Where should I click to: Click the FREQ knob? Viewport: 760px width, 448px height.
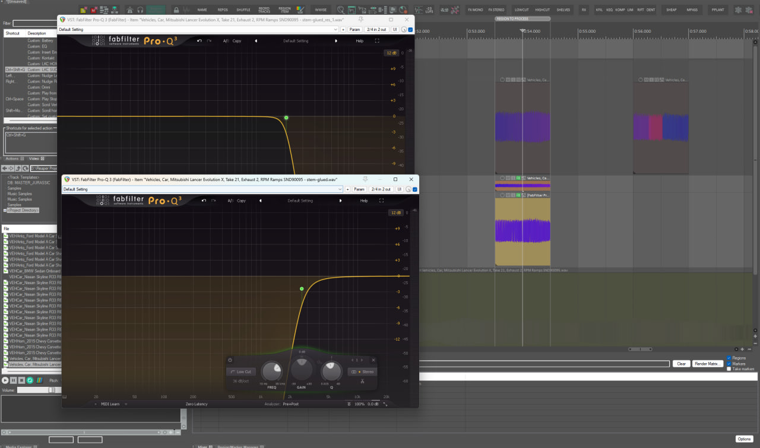(272, 371)
